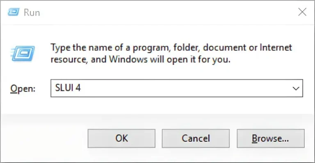The image size is (315, 163).
Task: Close the Run dialog with the X
Action: click(x=302, y=12)
